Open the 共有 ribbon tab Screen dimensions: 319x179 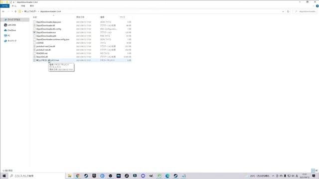coord(23,6)
